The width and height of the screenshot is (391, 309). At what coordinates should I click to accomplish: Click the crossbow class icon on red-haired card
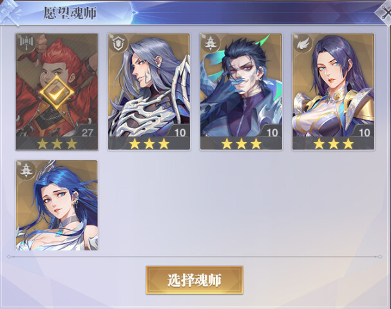click(x=26, y=44)
